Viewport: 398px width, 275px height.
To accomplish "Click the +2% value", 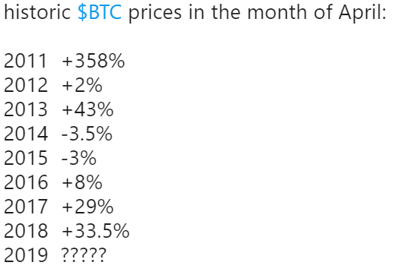I will 82,85.
